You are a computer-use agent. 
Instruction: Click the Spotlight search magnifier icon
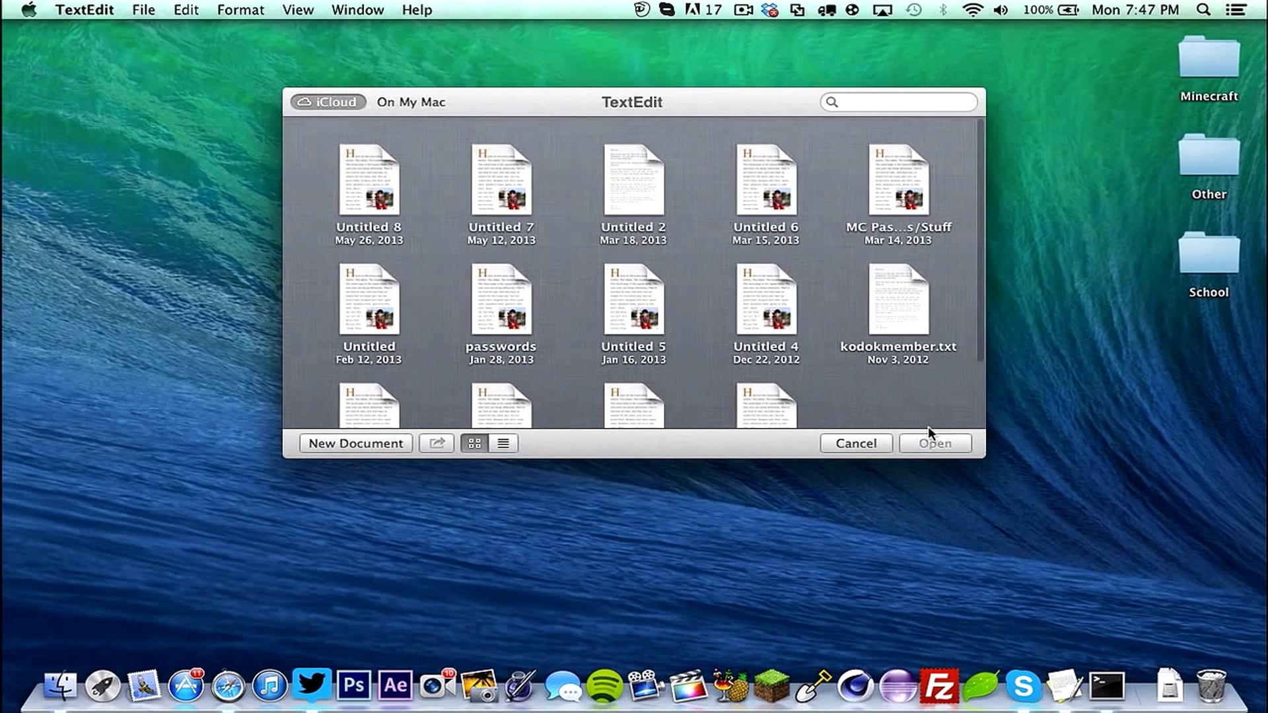coord(1203,10)
